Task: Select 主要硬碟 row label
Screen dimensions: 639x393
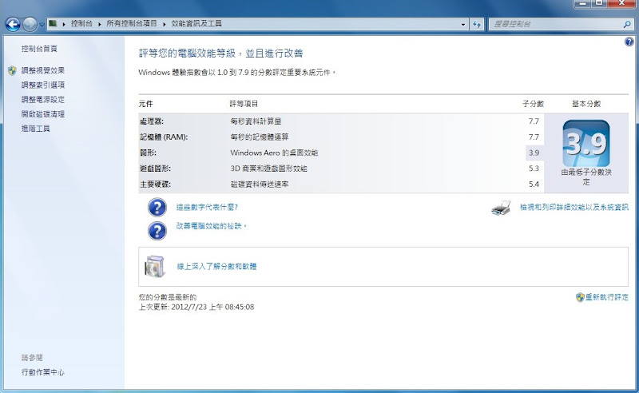Action: tap(155, 185)
